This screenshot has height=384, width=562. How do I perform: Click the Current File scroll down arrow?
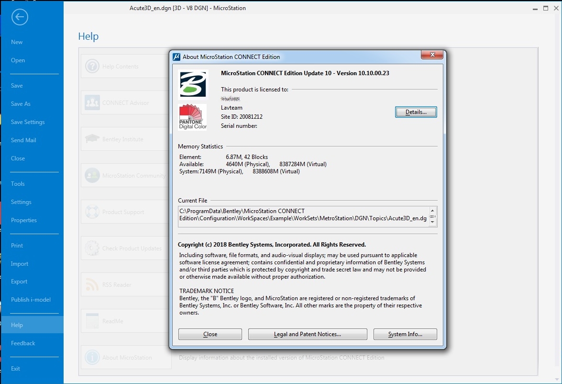coord(432,222)
